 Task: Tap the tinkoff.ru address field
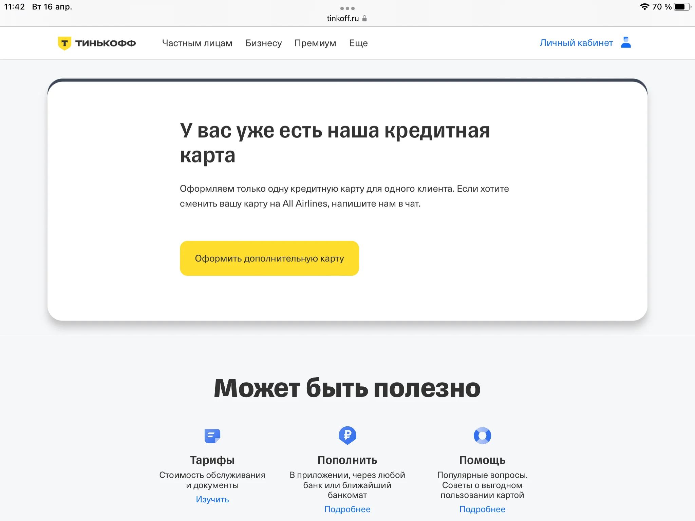pos(343,18)
